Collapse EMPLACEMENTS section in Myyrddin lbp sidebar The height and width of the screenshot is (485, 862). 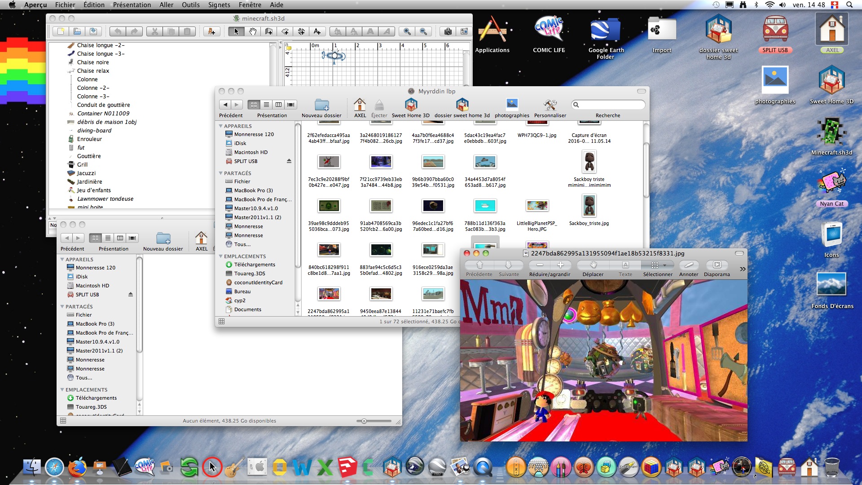(220, 256)
